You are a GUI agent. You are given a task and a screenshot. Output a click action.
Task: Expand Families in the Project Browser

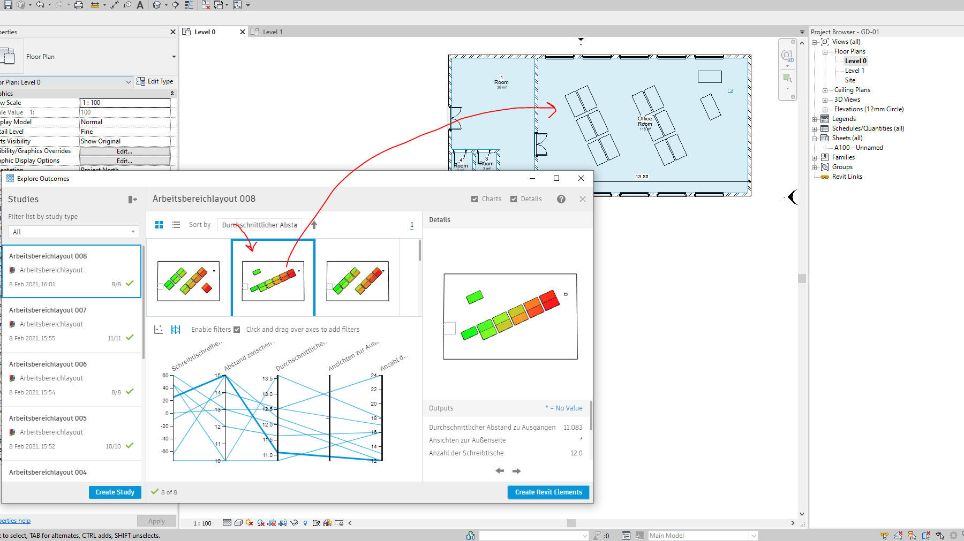(814, 157)
